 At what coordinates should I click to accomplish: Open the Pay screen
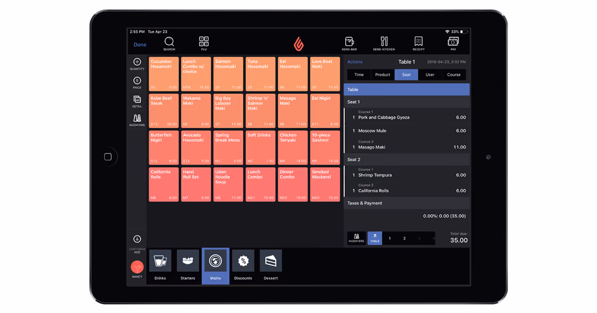coord(453,44)
